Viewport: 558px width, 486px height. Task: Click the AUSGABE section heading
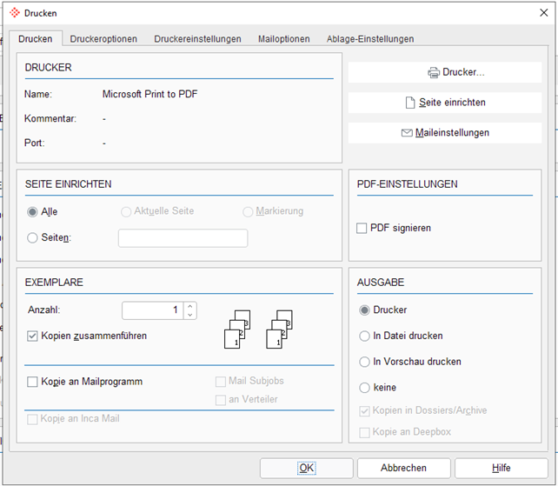point(381,283)
